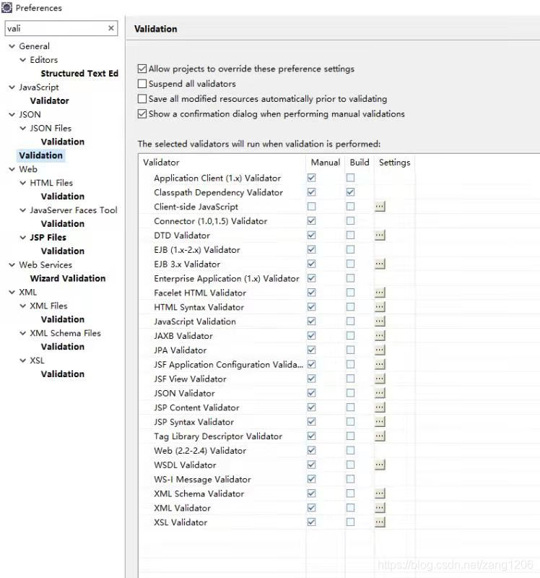Collapse the XSL tree node
This screenshot has width=540, height=578.
point(23,361)
